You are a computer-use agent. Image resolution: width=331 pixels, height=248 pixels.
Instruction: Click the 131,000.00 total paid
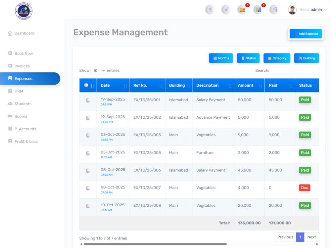280,223
